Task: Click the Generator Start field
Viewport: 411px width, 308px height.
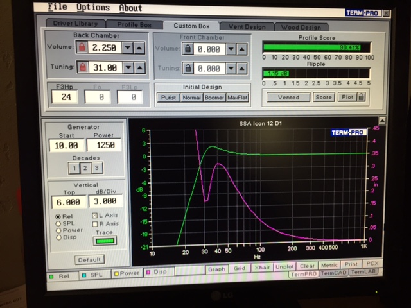Action: coord(67,146)
